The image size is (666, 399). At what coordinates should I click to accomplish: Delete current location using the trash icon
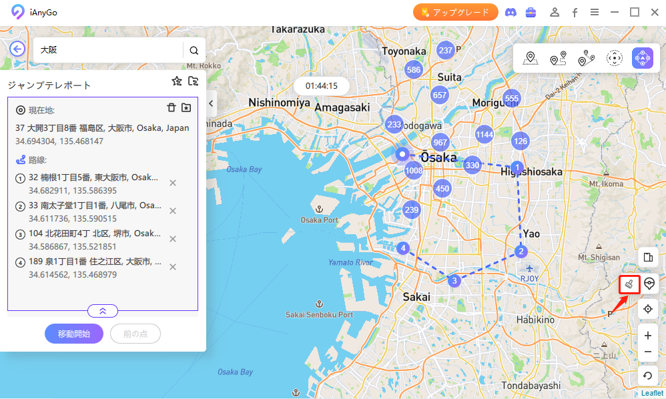click(x=172, y=107)
